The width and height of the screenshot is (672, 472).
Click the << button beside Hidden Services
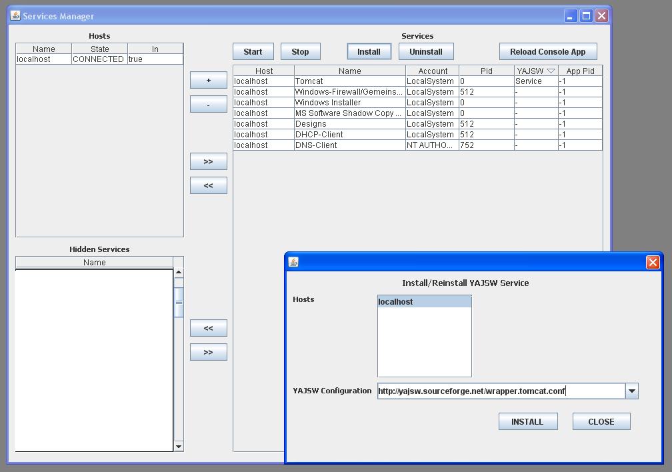click(209, 327)
